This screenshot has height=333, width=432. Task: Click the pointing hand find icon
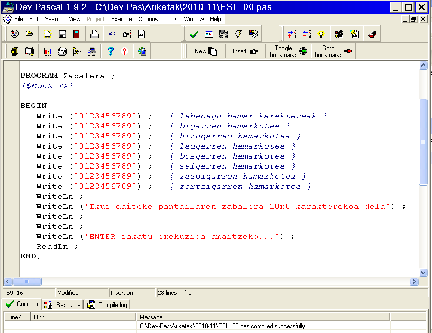(127, 34)
